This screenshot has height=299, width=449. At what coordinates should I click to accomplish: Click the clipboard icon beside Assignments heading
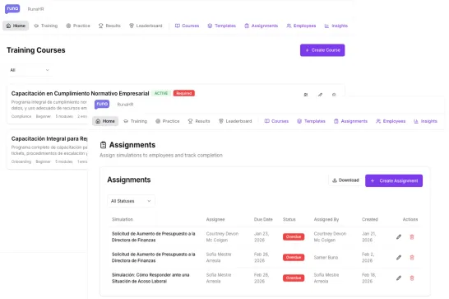(x=103, y=145)
